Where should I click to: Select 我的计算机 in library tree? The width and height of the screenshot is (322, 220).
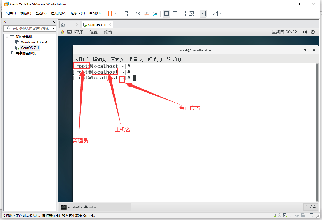pyautogui.click(x=24, y=37)
